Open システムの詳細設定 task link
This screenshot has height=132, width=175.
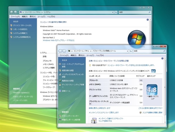tap(22, 37)
